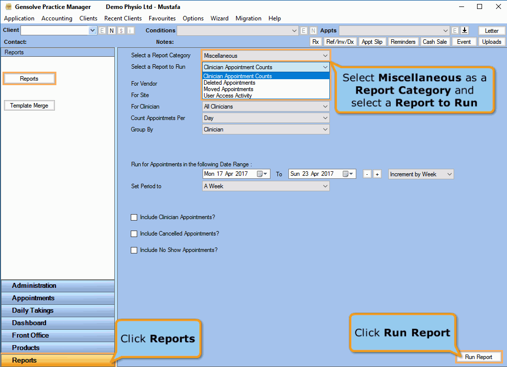Switch to Daily Takings navigation section
The width and height of the screenshot is (507, 367).
tap(58, 311)
